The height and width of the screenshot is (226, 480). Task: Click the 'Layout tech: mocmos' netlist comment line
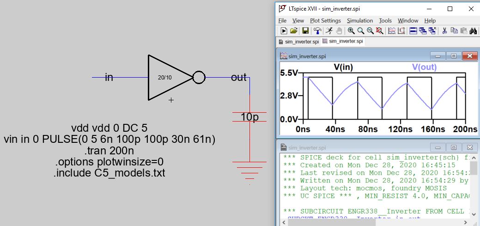click(x=365, y=188)
